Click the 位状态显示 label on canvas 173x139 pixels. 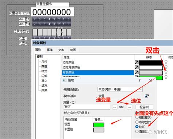pyautogui.click(x=22, y=31)
